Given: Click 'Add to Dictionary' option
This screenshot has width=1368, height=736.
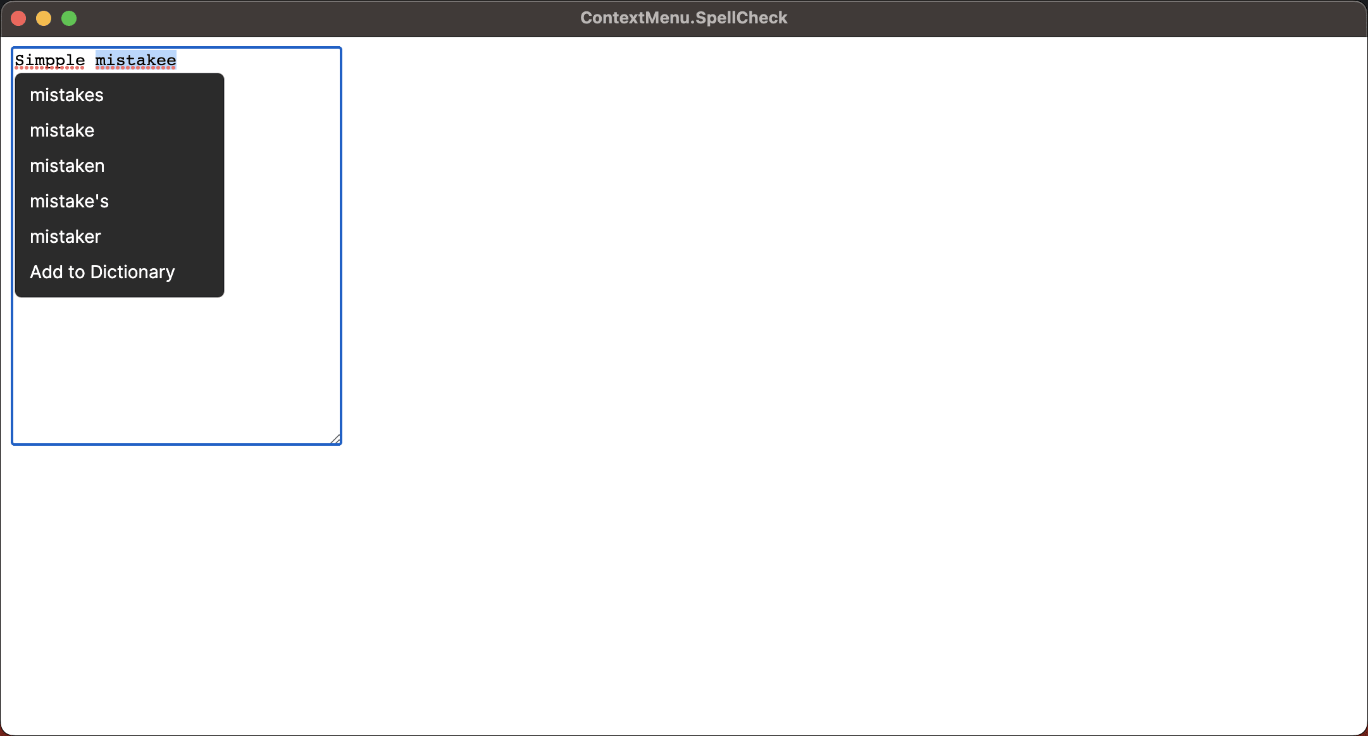Looking at the screenshot, I should (103, 272).
